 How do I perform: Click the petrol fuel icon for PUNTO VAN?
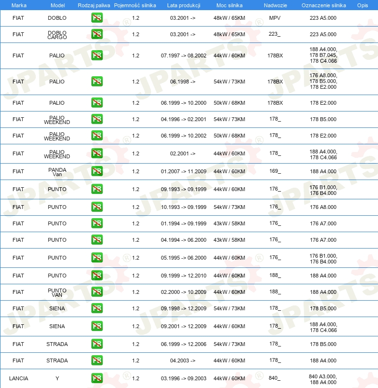pos(97,292)
